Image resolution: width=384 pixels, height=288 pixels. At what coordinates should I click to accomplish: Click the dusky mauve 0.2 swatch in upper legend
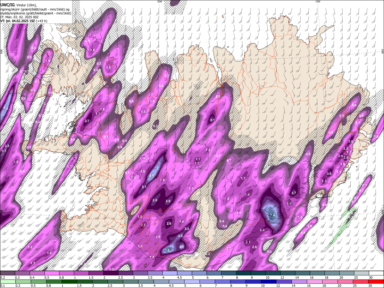[7, 273]
